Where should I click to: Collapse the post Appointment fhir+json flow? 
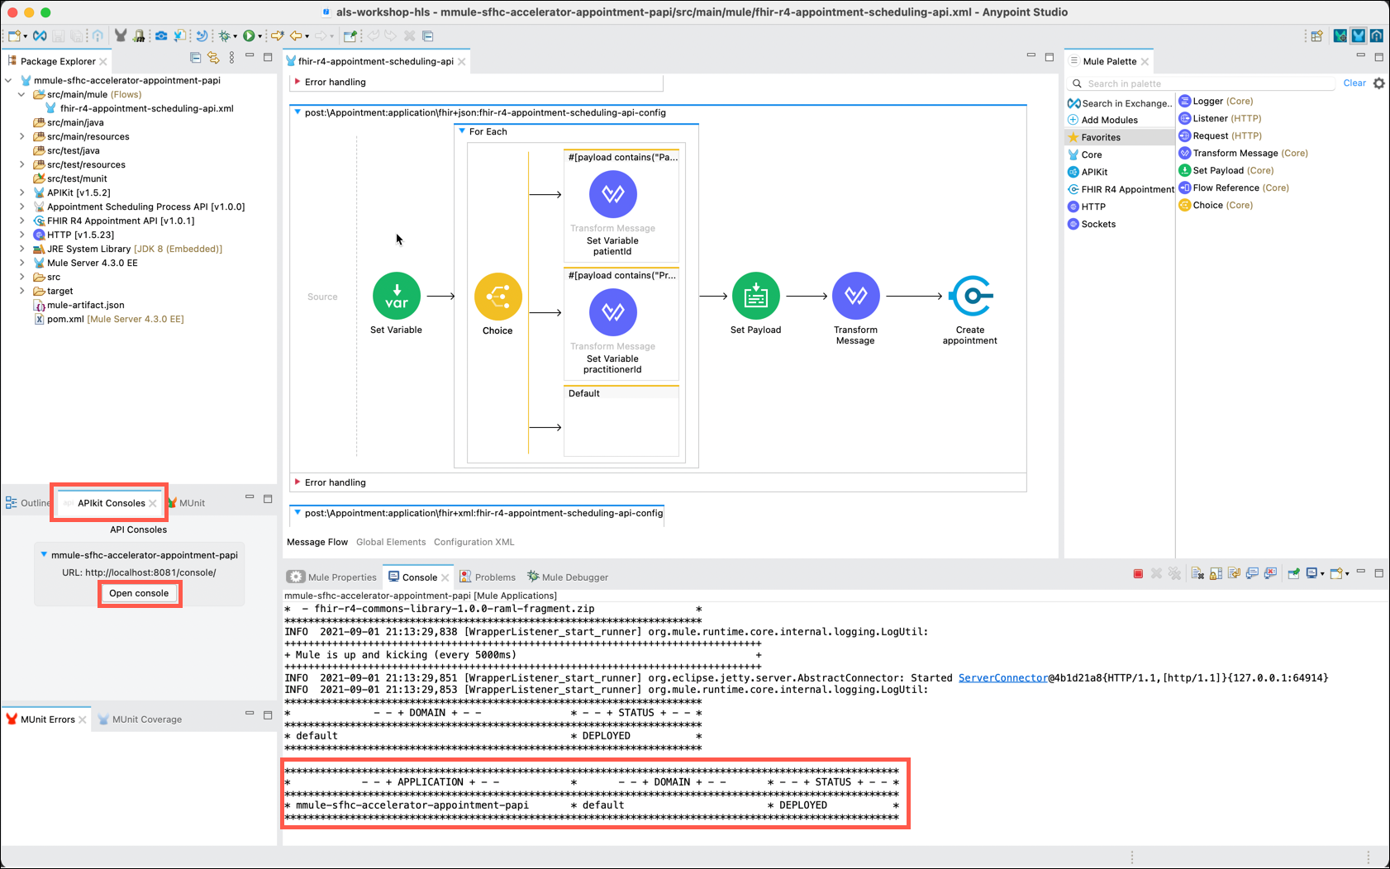(x=298, y=112)
